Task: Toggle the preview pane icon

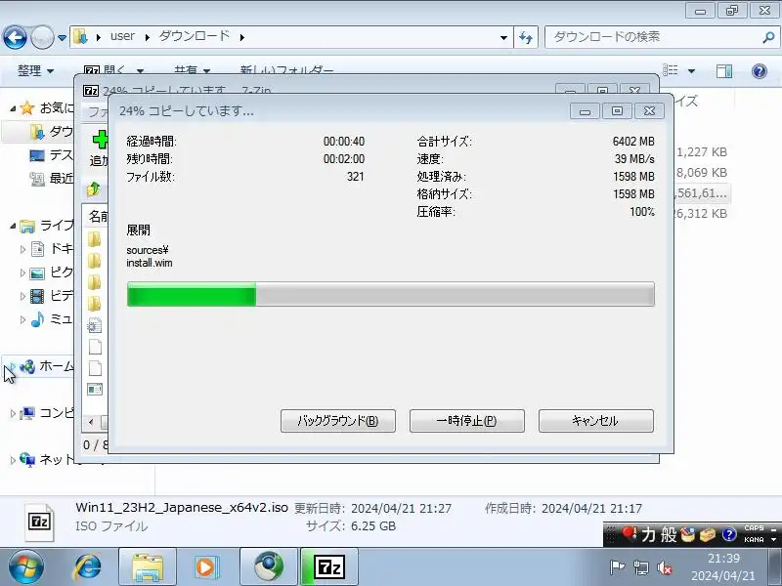Action: [x=724, y=70]
